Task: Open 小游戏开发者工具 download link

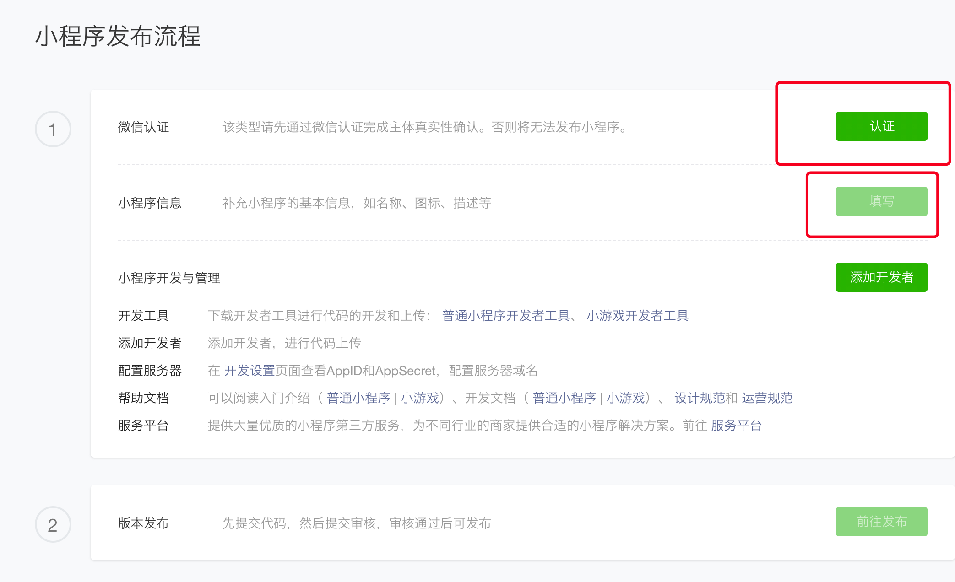Action: click(637, 316)
